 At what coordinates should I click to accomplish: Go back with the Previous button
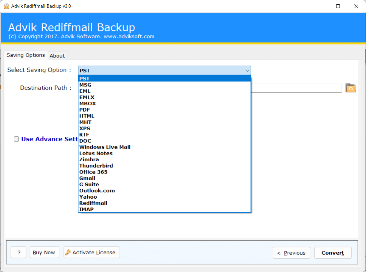pos(291,253)
